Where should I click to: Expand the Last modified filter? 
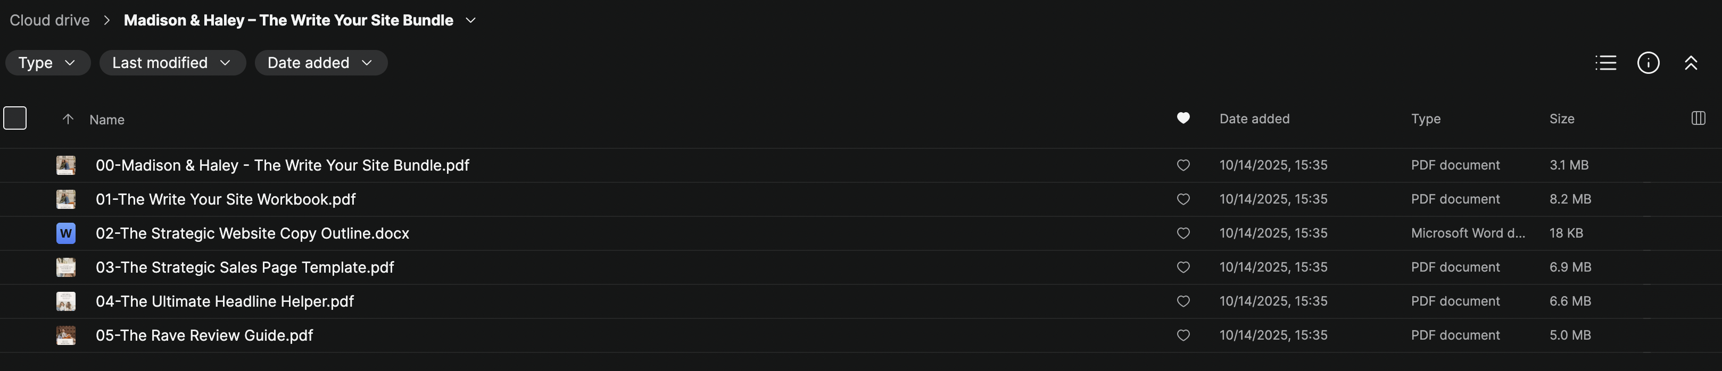click(x=172, y=63)
